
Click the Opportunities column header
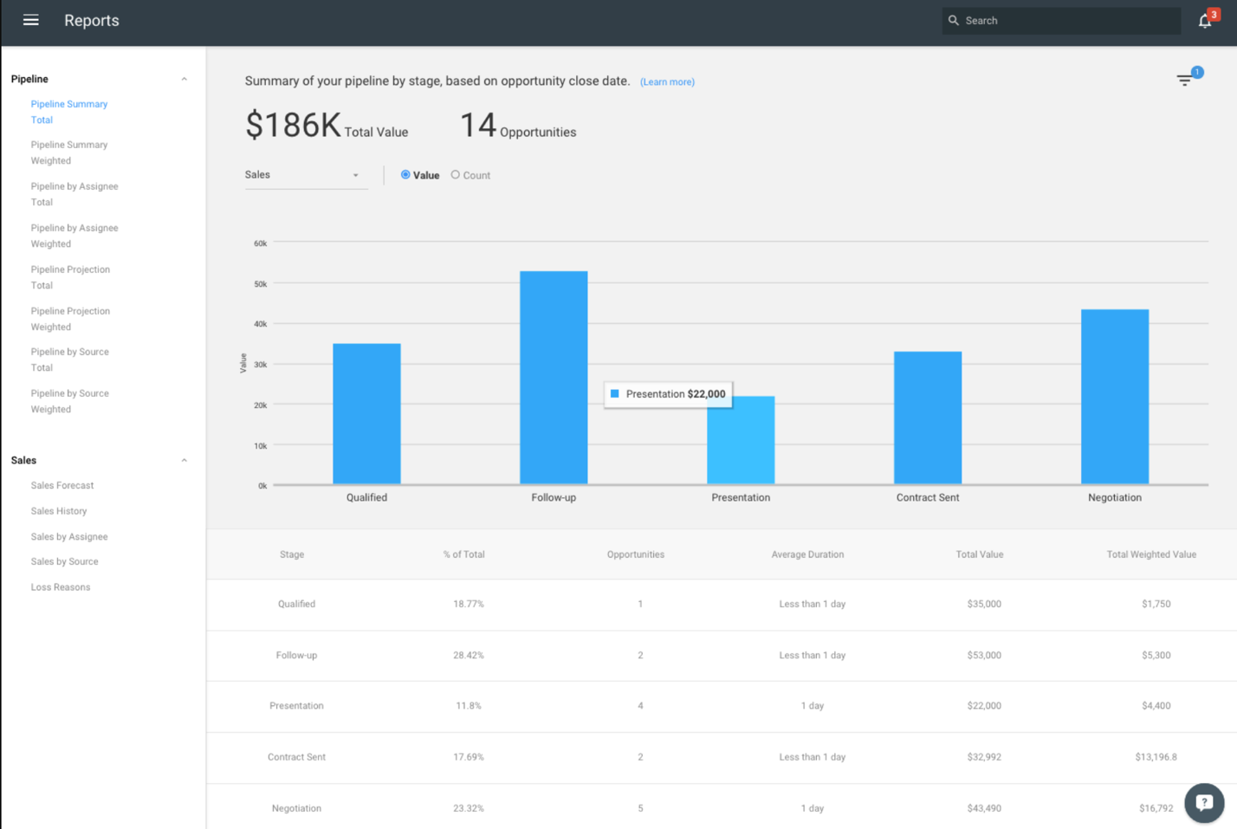[x=636, y=554]
